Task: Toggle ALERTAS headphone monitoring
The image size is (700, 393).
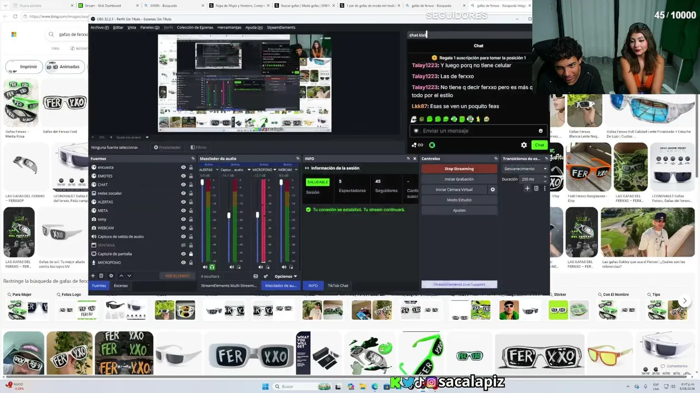Action: point(212,267)
